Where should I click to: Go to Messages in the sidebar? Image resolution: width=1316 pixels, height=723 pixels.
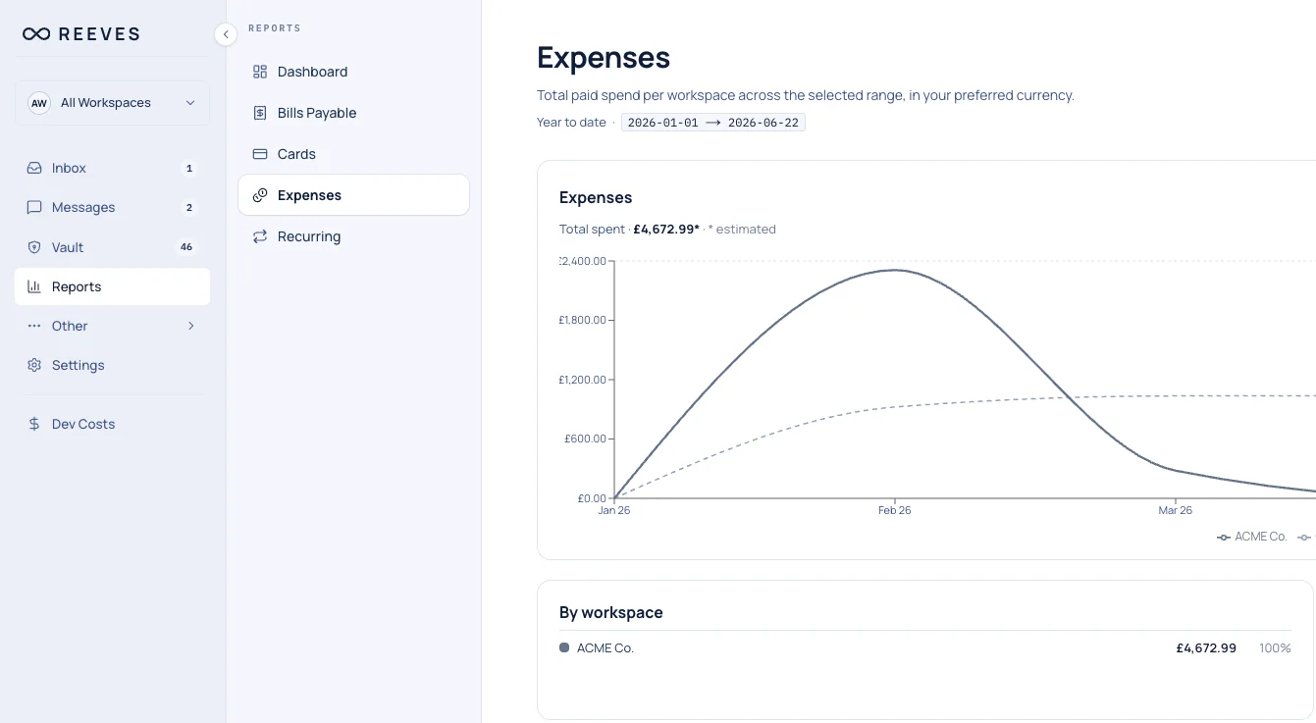[x=112, y=208]
